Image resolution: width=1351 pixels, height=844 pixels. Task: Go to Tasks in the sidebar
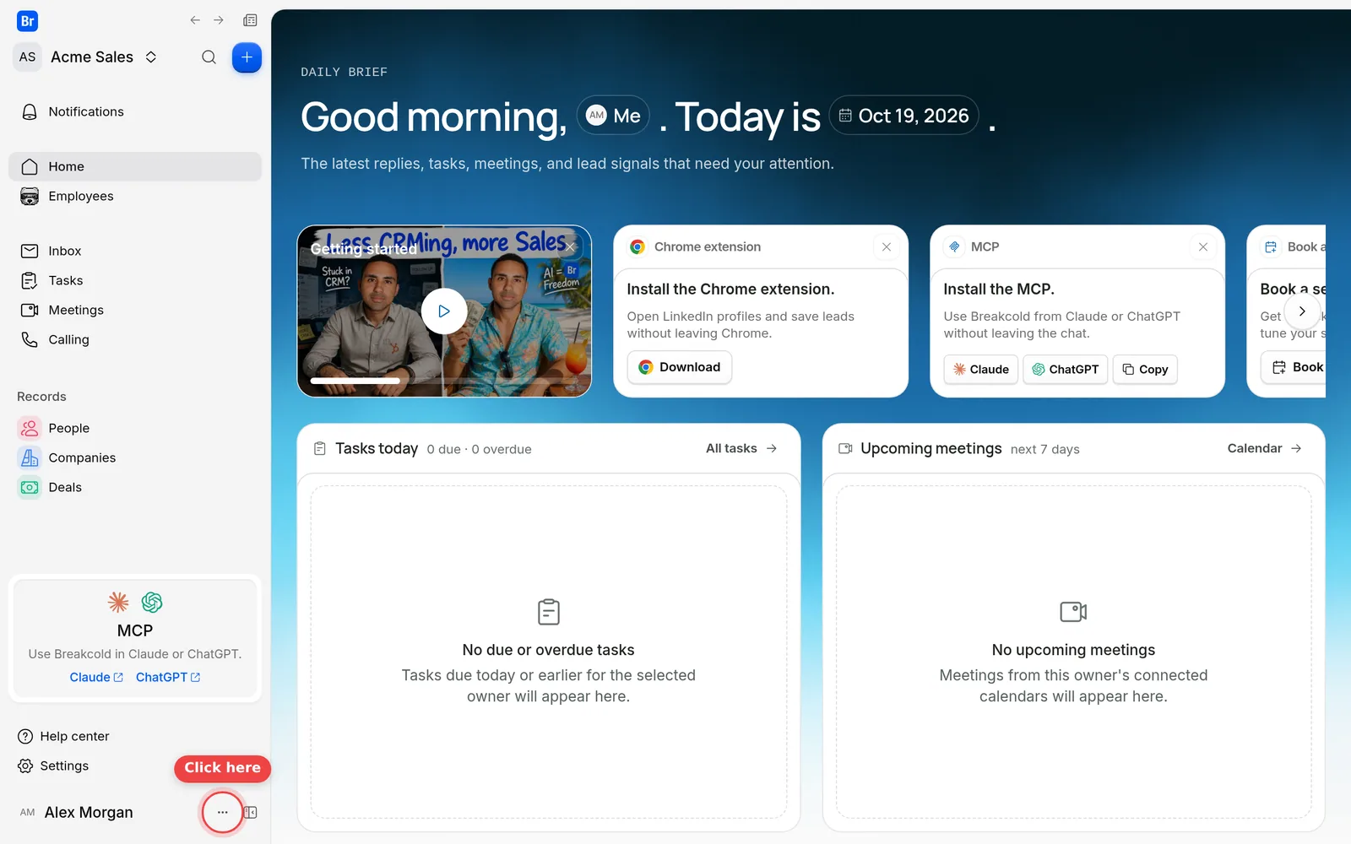coord(135,280)
